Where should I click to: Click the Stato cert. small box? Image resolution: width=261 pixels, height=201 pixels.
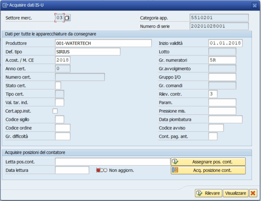point(58,85)
